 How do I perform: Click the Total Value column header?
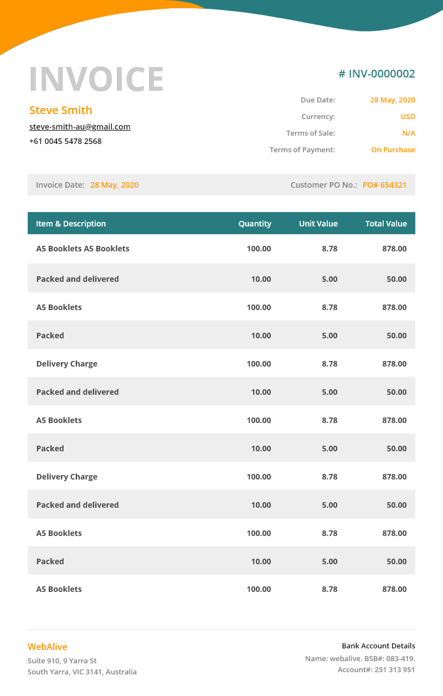pos(386,224)
